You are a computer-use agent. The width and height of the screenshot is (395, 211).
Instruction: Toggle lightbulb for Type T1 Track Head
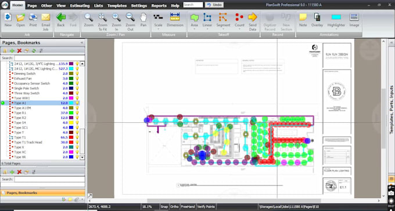tap(77, 143)
